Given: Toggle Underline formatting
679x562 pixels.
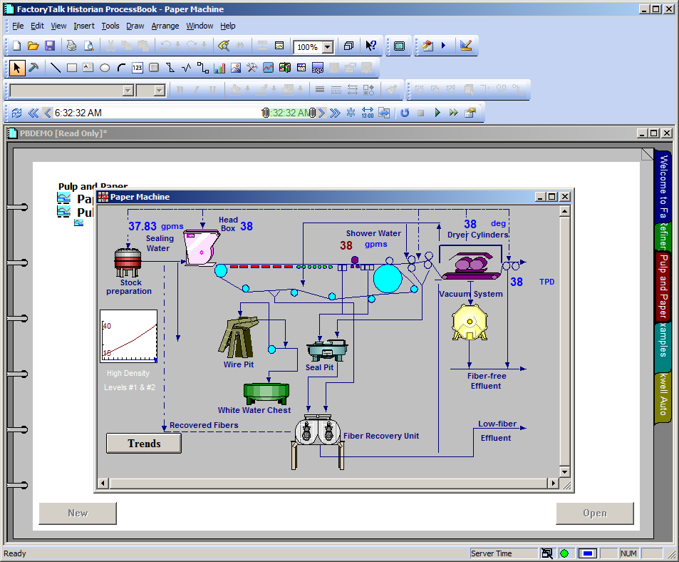Looking at the screenshot, I should pyautogui.click(x=212, y=90).
